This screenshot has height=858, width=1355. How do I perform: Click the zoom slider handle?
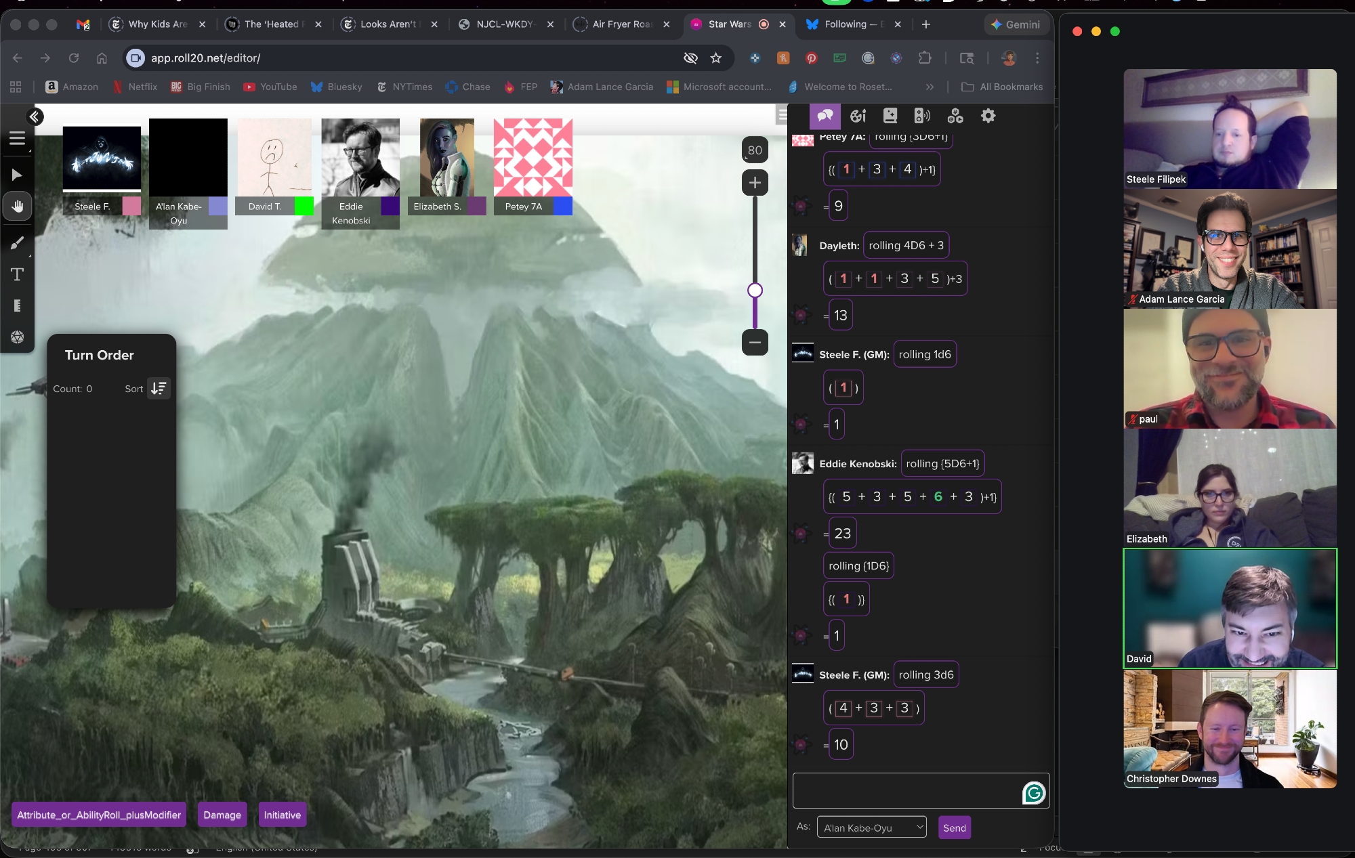coord(755,291)
